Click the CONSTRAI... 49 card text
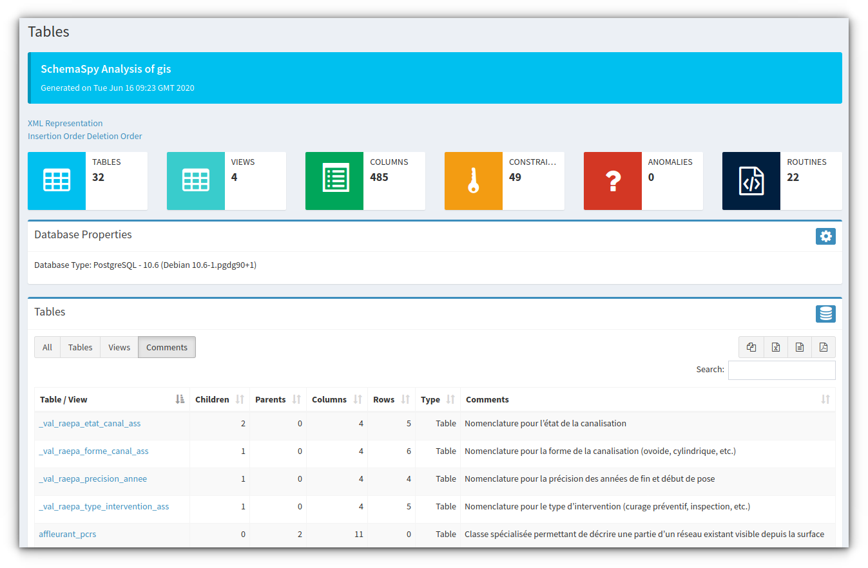The width and height of the screenshot is (868, 568). 532,170
